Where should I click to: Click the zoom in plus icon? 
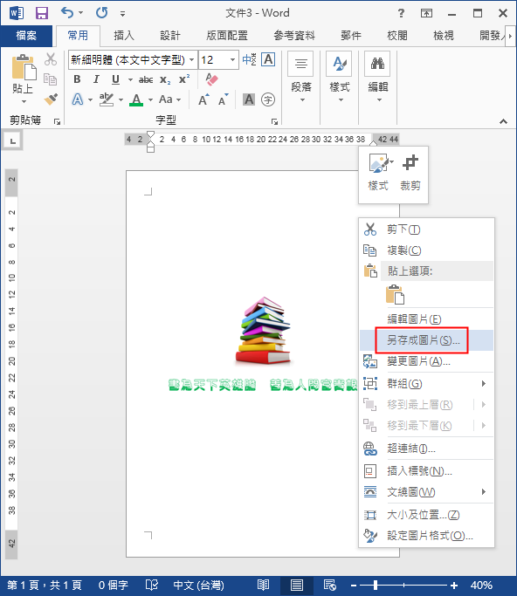coord(454,585)
